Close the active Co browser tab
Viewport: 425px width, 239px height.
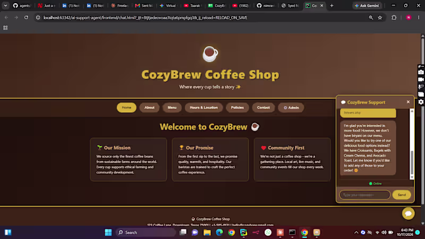[x=322, y=5]
